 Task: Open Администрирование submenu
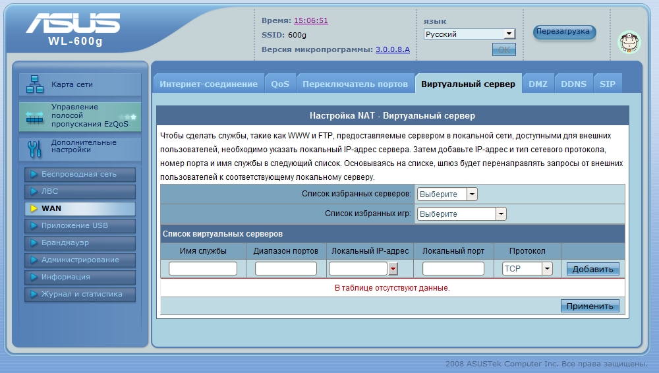pos(80,260)
